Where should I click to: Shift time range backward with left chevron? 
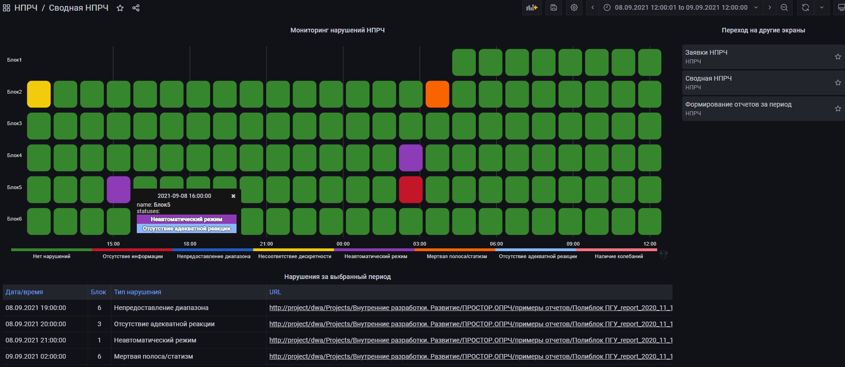point(593,7)
